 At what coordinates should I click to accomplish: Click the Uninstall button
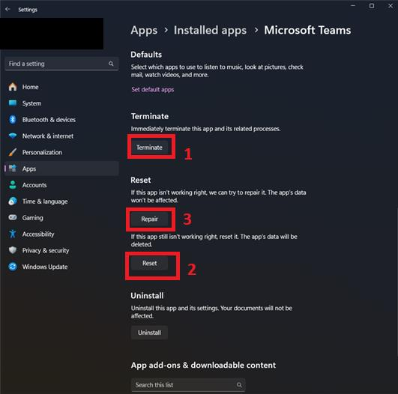tap(149, 333)
